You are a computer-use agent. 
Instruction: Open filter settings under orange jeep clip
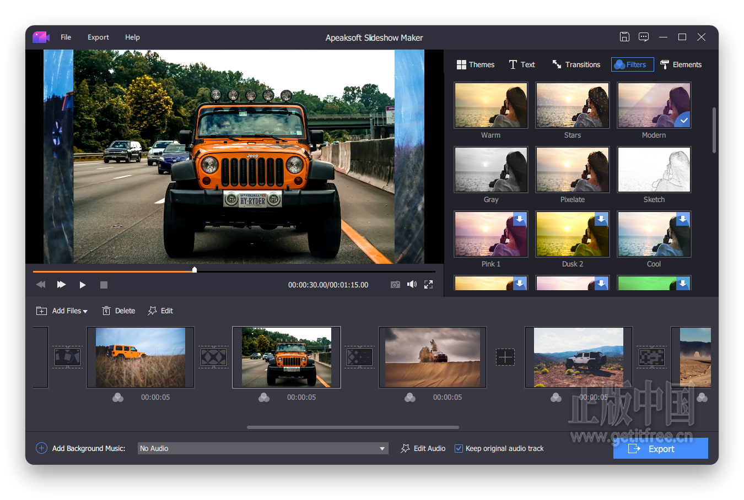point(264,398)
